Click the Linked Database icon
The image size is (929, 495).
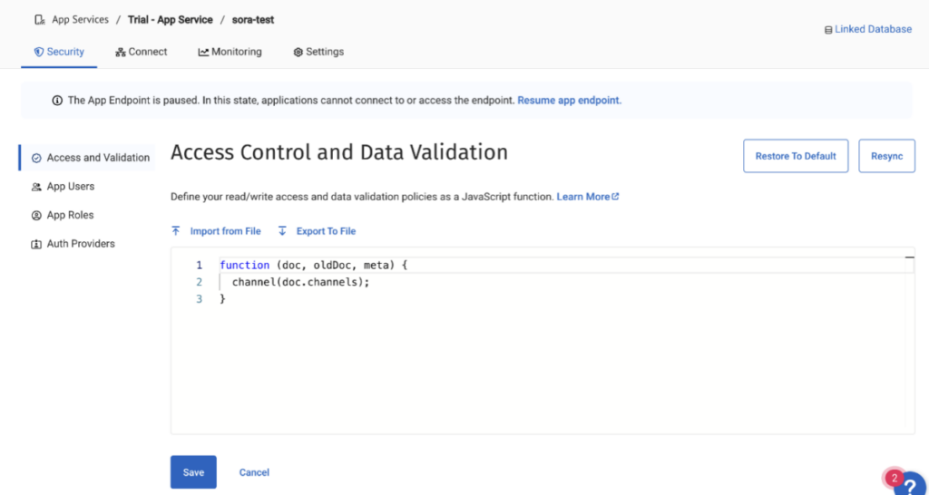827,30
